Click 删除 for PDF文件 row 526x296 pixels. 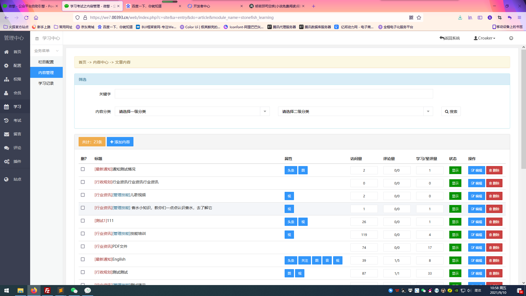[494, 248]
